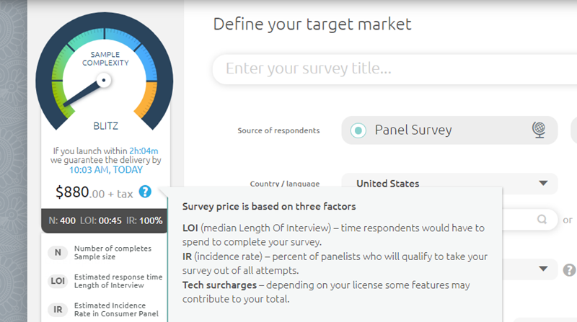
Task: Click the $880.00 + tax price
Action: click(94, 192)
